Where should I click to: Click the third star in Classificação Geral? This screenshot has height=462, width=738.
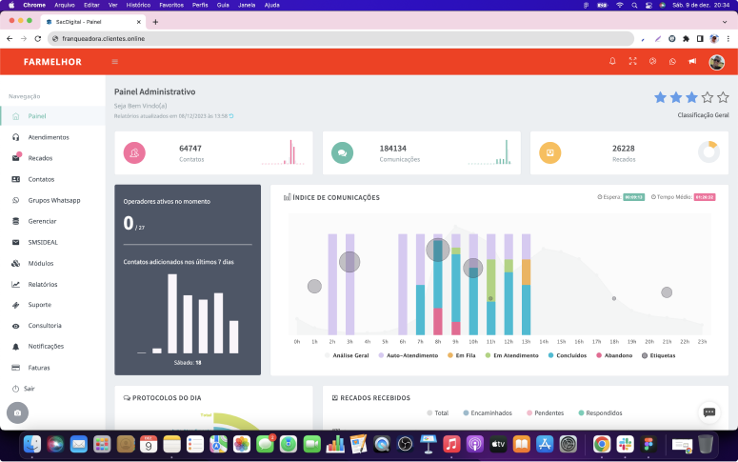click(x=691, y=97)
